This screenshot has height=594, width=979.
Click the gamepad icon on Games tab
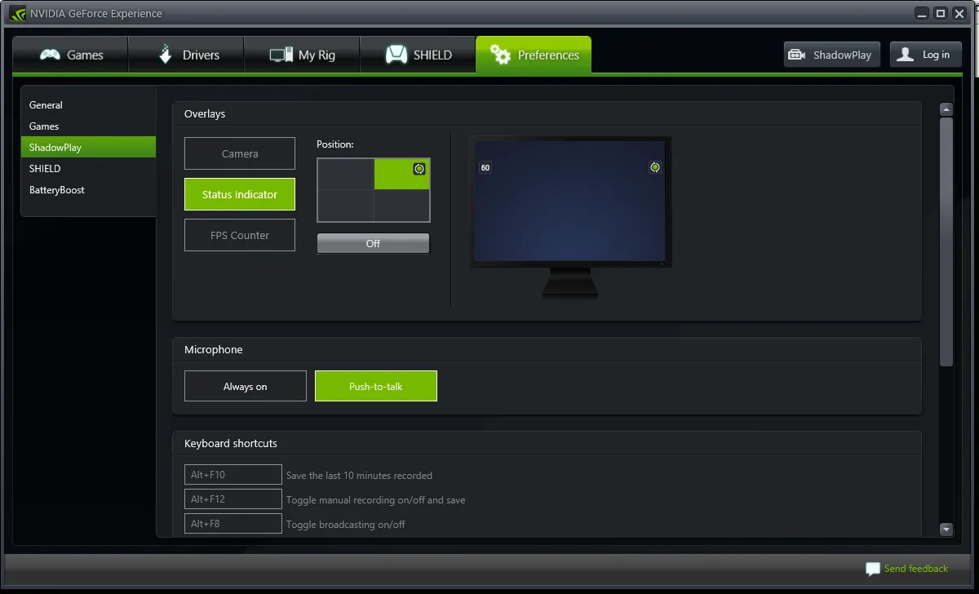(51, 55)
